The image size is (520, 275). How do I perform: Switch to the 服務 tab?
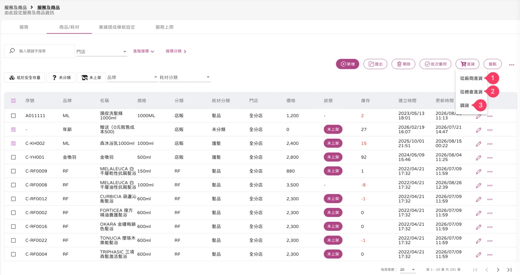tap(24, 27)
